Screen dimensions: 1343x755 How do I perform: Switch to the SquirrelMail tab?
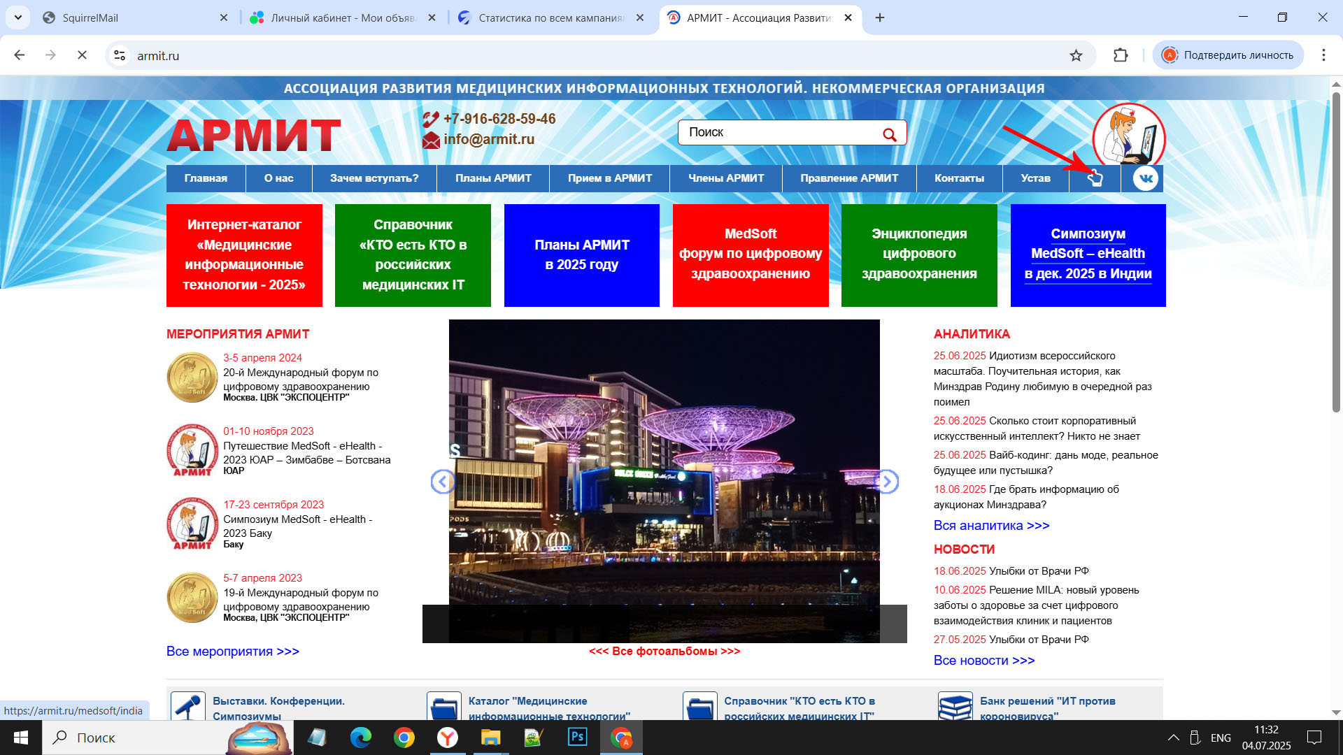tap(133, 17)
